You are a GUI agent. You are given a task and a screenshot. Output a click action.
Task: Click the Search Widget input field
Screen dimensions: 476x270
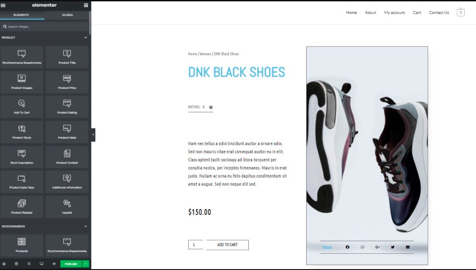pos(45,27)
